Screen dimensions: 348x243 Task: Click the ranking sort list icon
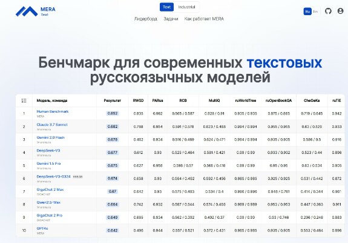pos(24,101)
